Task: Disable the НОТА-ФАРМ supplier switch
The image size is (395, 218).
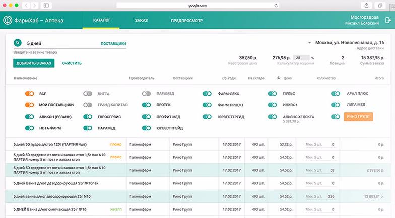Action: tap(29, 128)
